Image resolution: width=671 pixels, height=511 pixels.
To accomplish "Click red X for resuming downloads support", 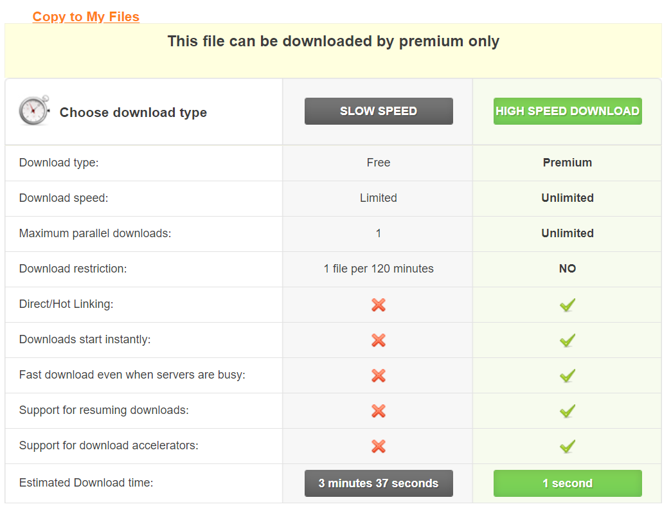I will (x=379, y=411).
